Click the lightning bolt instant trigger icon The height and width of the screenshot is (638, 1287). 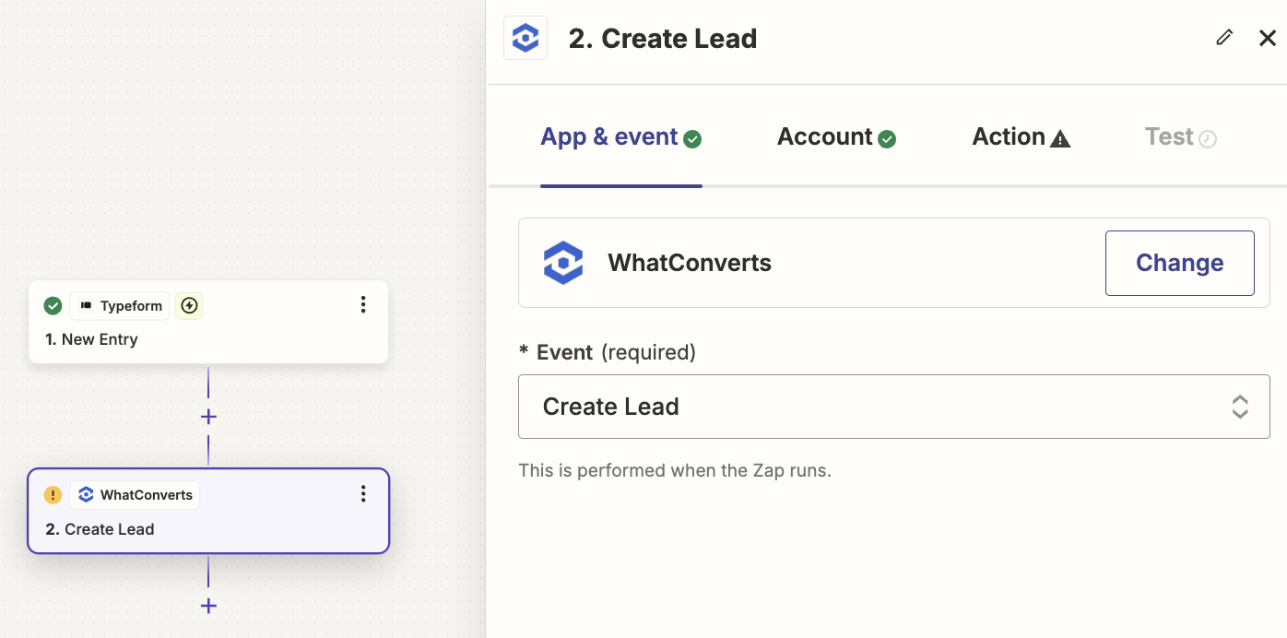coord(189,305)
